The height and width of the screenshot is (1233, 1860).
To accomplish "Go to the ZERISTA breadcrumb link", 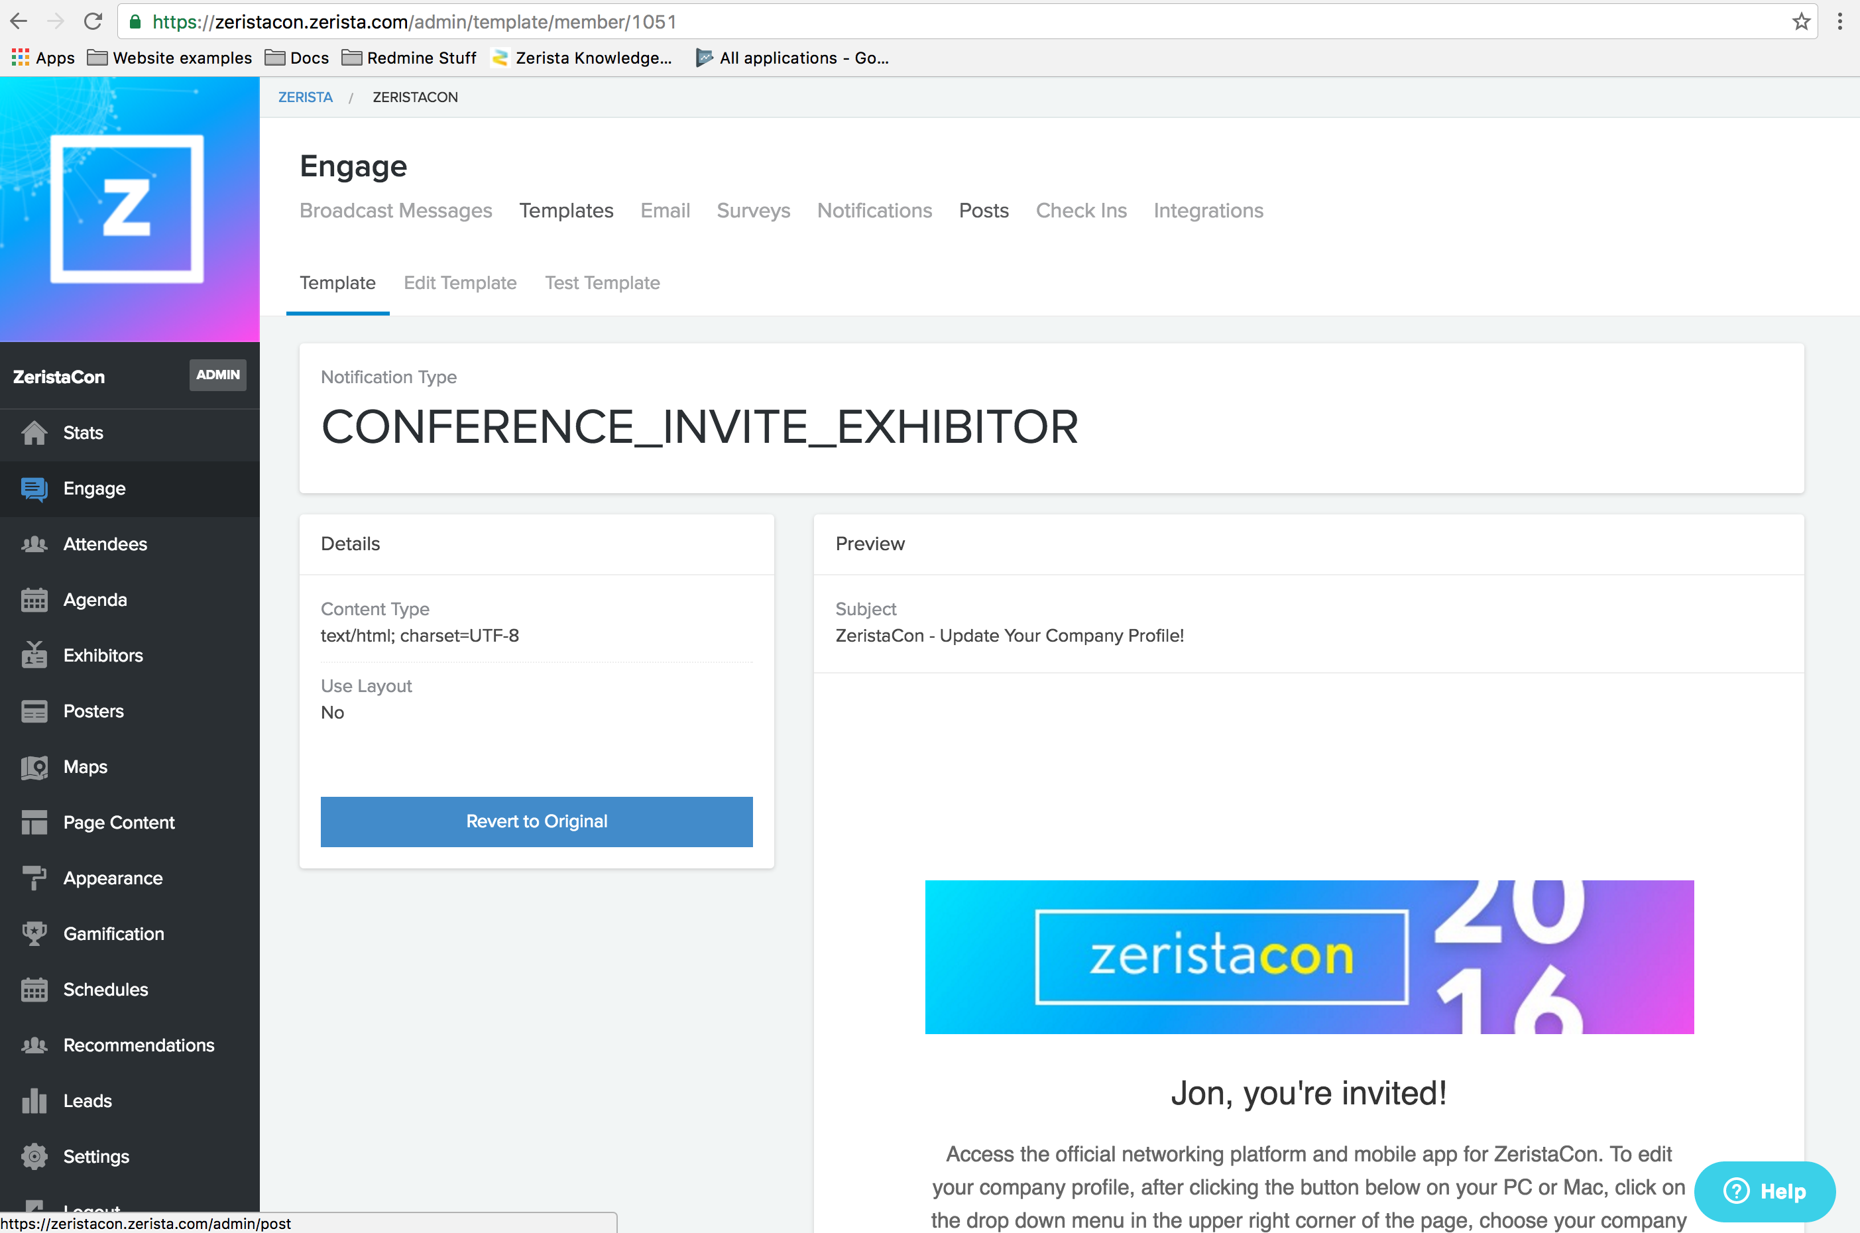I will coord(306,97).
